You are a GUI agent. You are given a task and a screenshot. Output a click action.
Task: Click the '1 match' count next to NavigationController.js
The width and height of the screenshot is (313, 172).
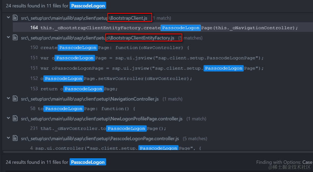coord(173,99)
